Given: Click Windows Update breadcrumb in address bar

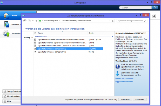Looking at the screenshot, I should coord(51,21).
